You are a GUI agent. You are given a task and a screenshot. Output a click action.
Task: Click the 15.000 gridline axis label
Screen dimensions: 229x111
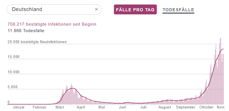click(x=14, y=57)
